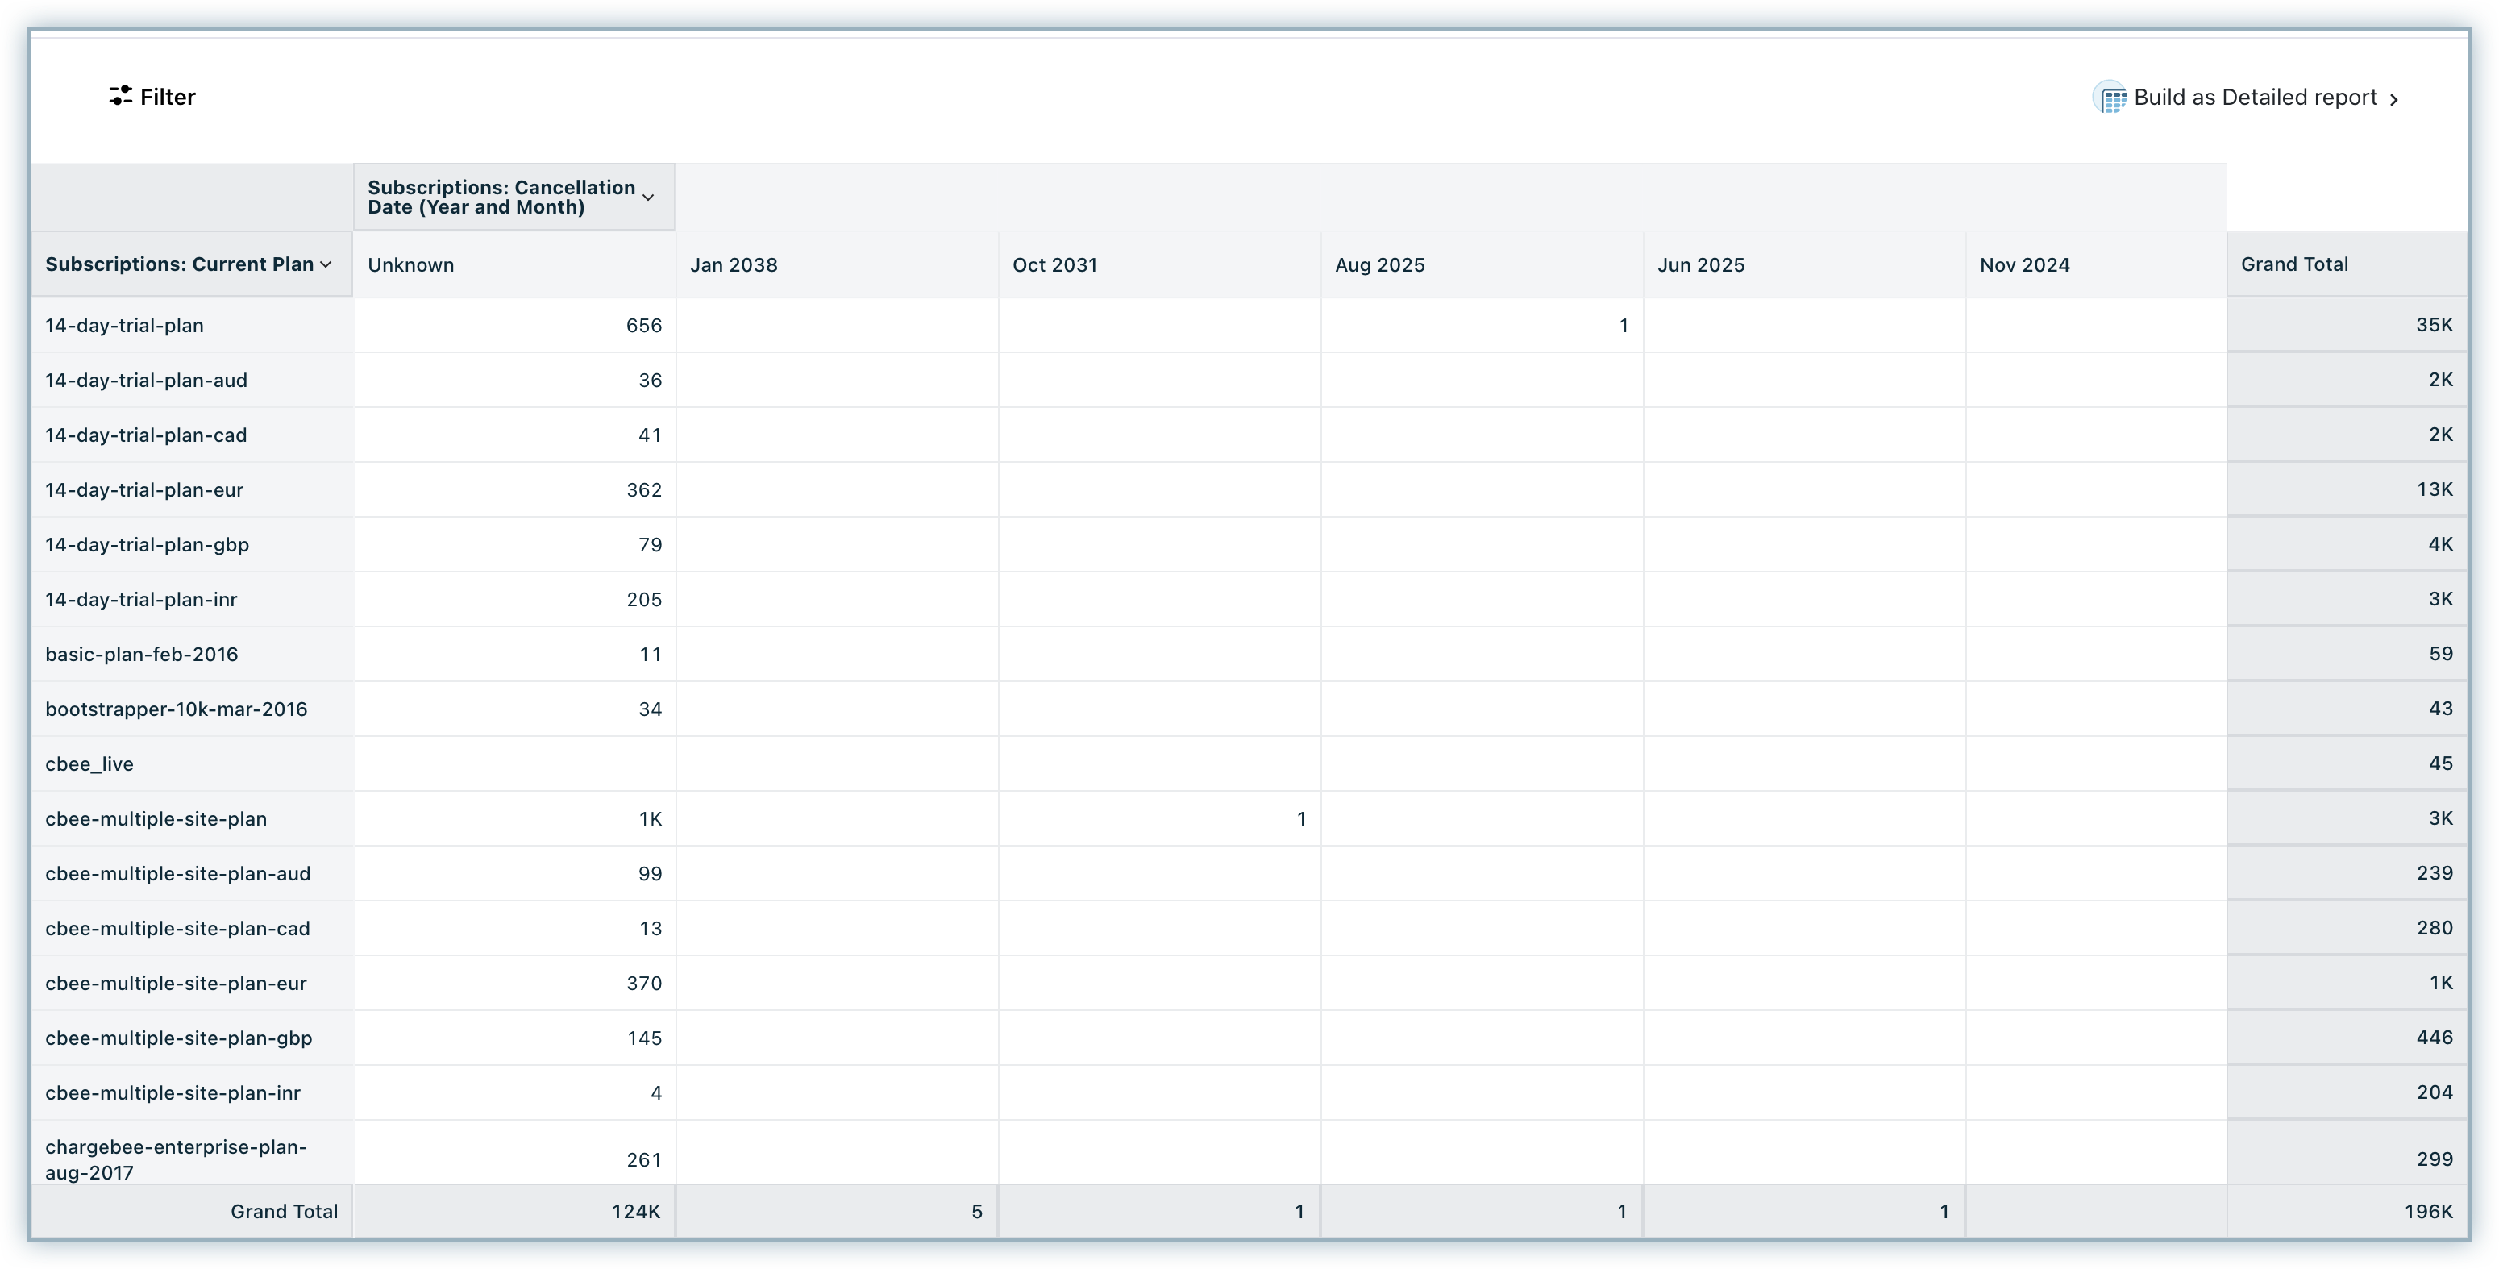Open the Current Plan row dropdown chevron

pyautogui.click(x=326, y=264)
